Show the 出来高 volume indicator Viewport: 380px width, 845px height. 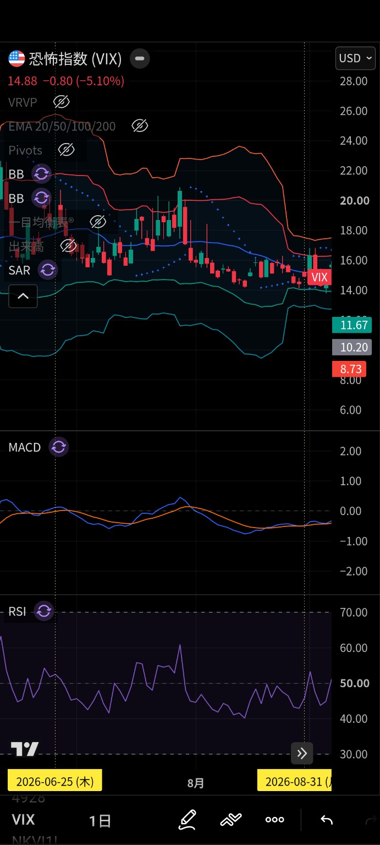pos(68,245)
